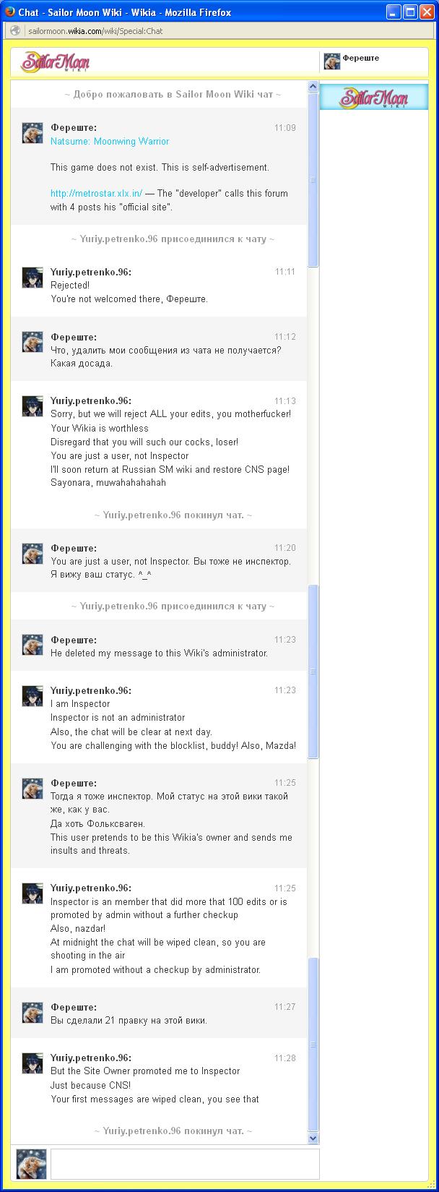Click site identity globe icon in address bar

[x=14, y=31]
